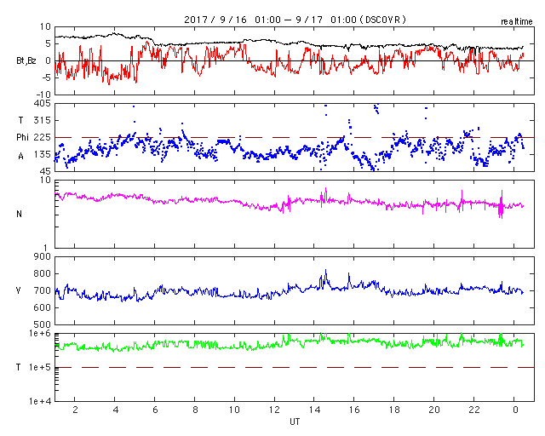545x436 pixels.
Task: Select the 'Bt,Bz' axis label
Action: click(26, 60)
